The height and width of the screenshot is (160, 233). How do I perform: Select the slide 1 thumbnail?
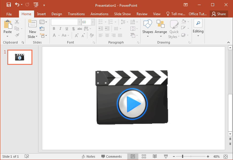20,57
